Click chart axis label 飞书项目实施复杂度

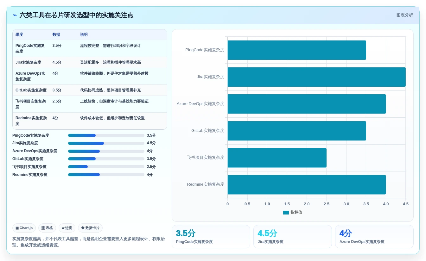pyautogui.click(x=206, y=158)
